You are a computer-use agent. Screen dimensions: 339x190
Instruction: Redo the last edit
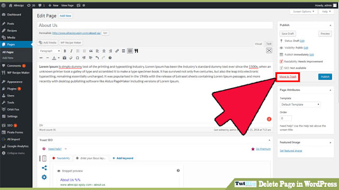pos(104,58)
